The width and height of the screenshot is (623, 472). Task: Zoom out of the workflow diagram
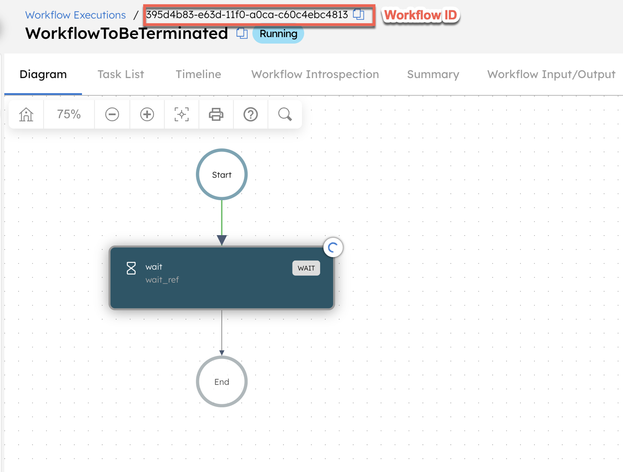pos(112,114)
